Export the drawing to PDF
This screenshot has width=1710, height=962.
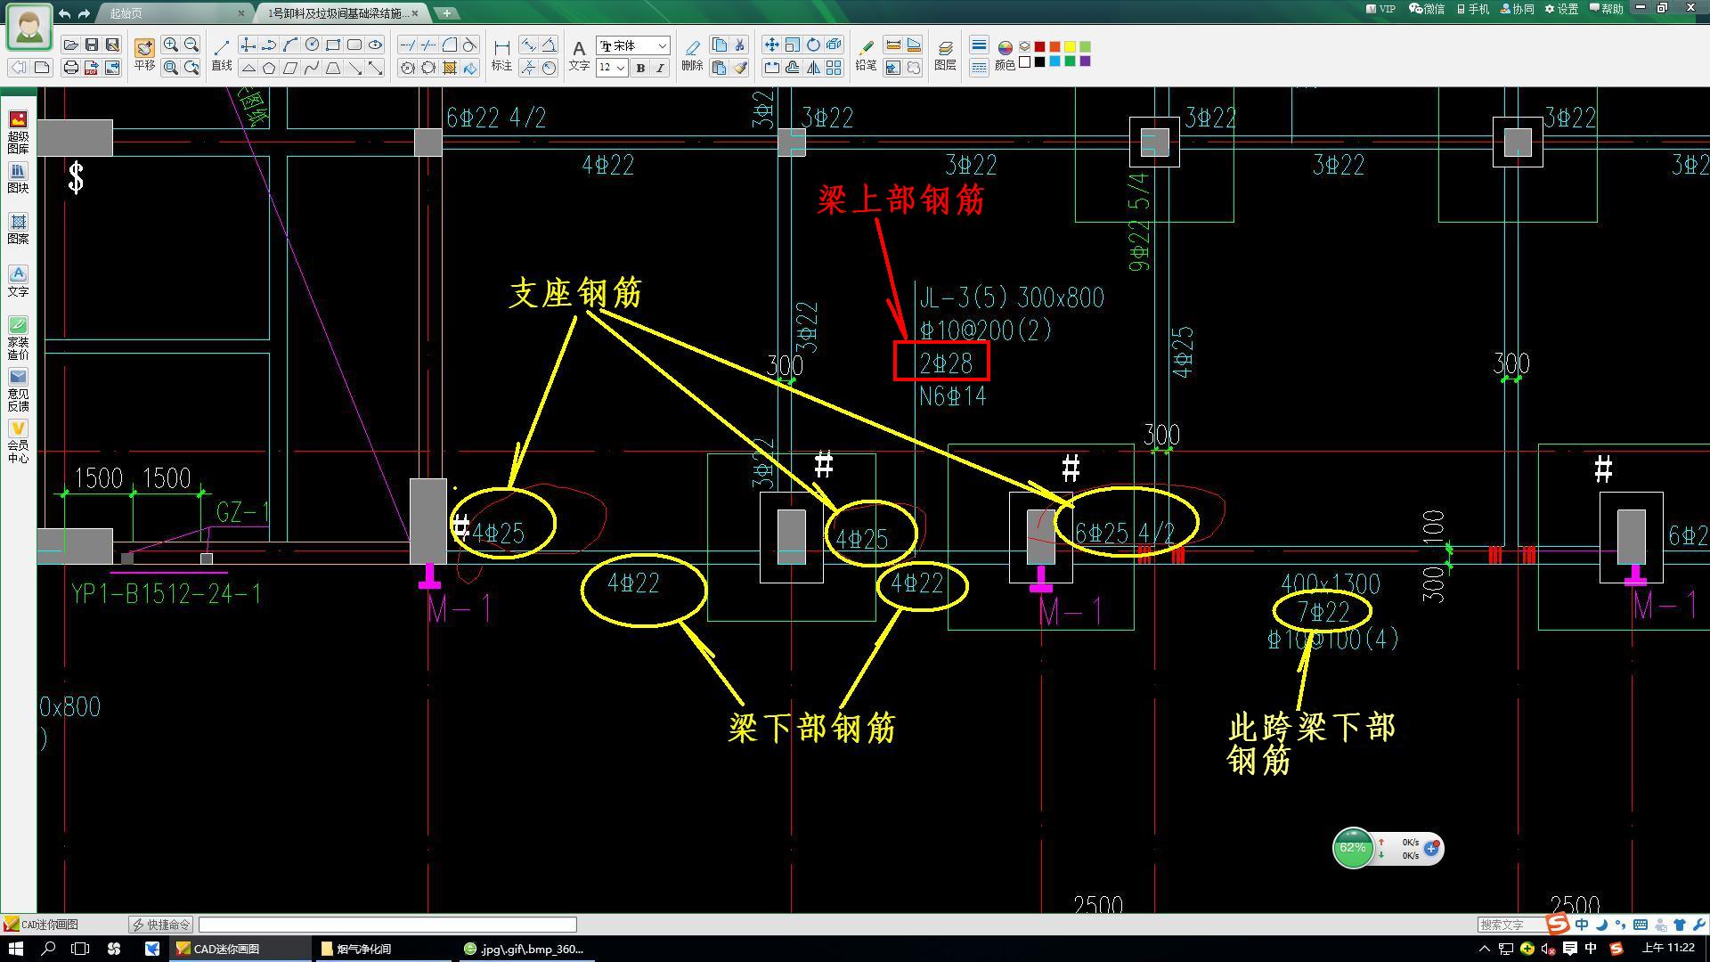[91, 68]
